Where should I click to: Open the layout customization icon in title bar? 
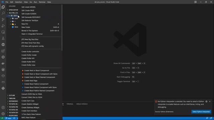tap(195, 2)
